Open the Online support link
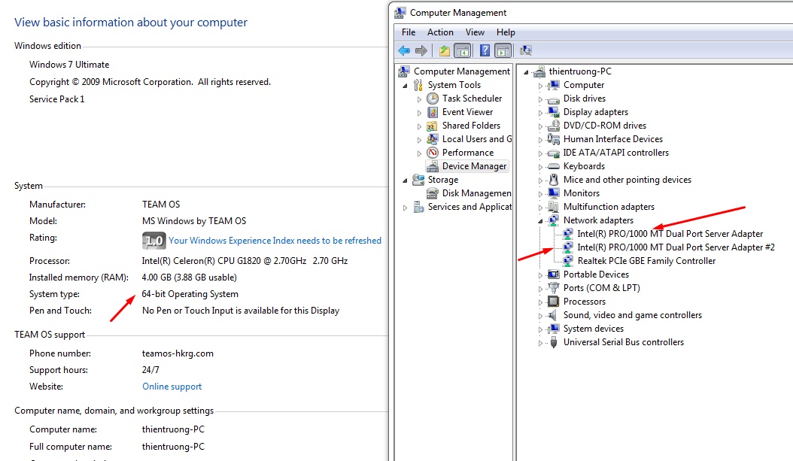The image size is (793, 461). [172, 387]
